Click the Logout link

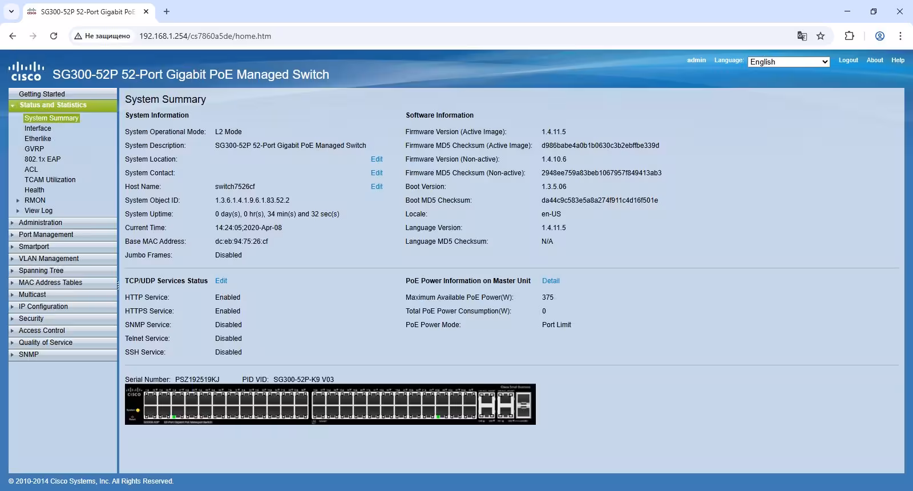pyautogui.click(x=848, y=60)
